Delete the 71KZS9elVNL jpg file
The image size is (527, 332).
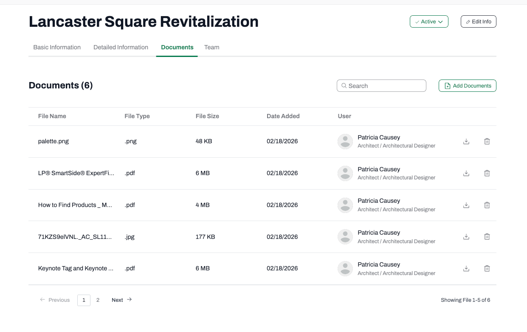(x=487, y=237)
